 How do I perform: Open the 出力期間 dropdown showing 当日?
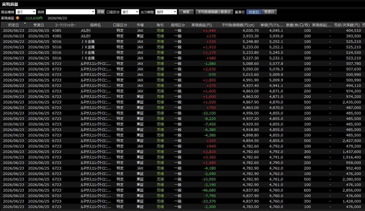point(166,12)
